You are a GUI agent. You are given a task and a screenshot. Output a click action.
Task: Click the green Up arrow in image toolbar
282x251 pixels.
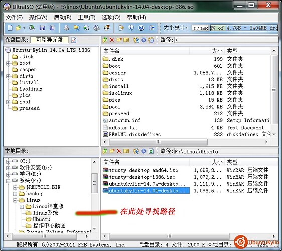click(x=105, y=40)
